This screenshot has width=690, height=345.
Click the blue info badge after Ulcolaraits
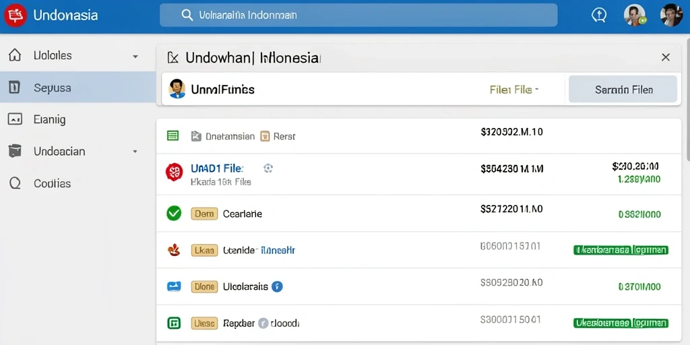coord(277,287)
